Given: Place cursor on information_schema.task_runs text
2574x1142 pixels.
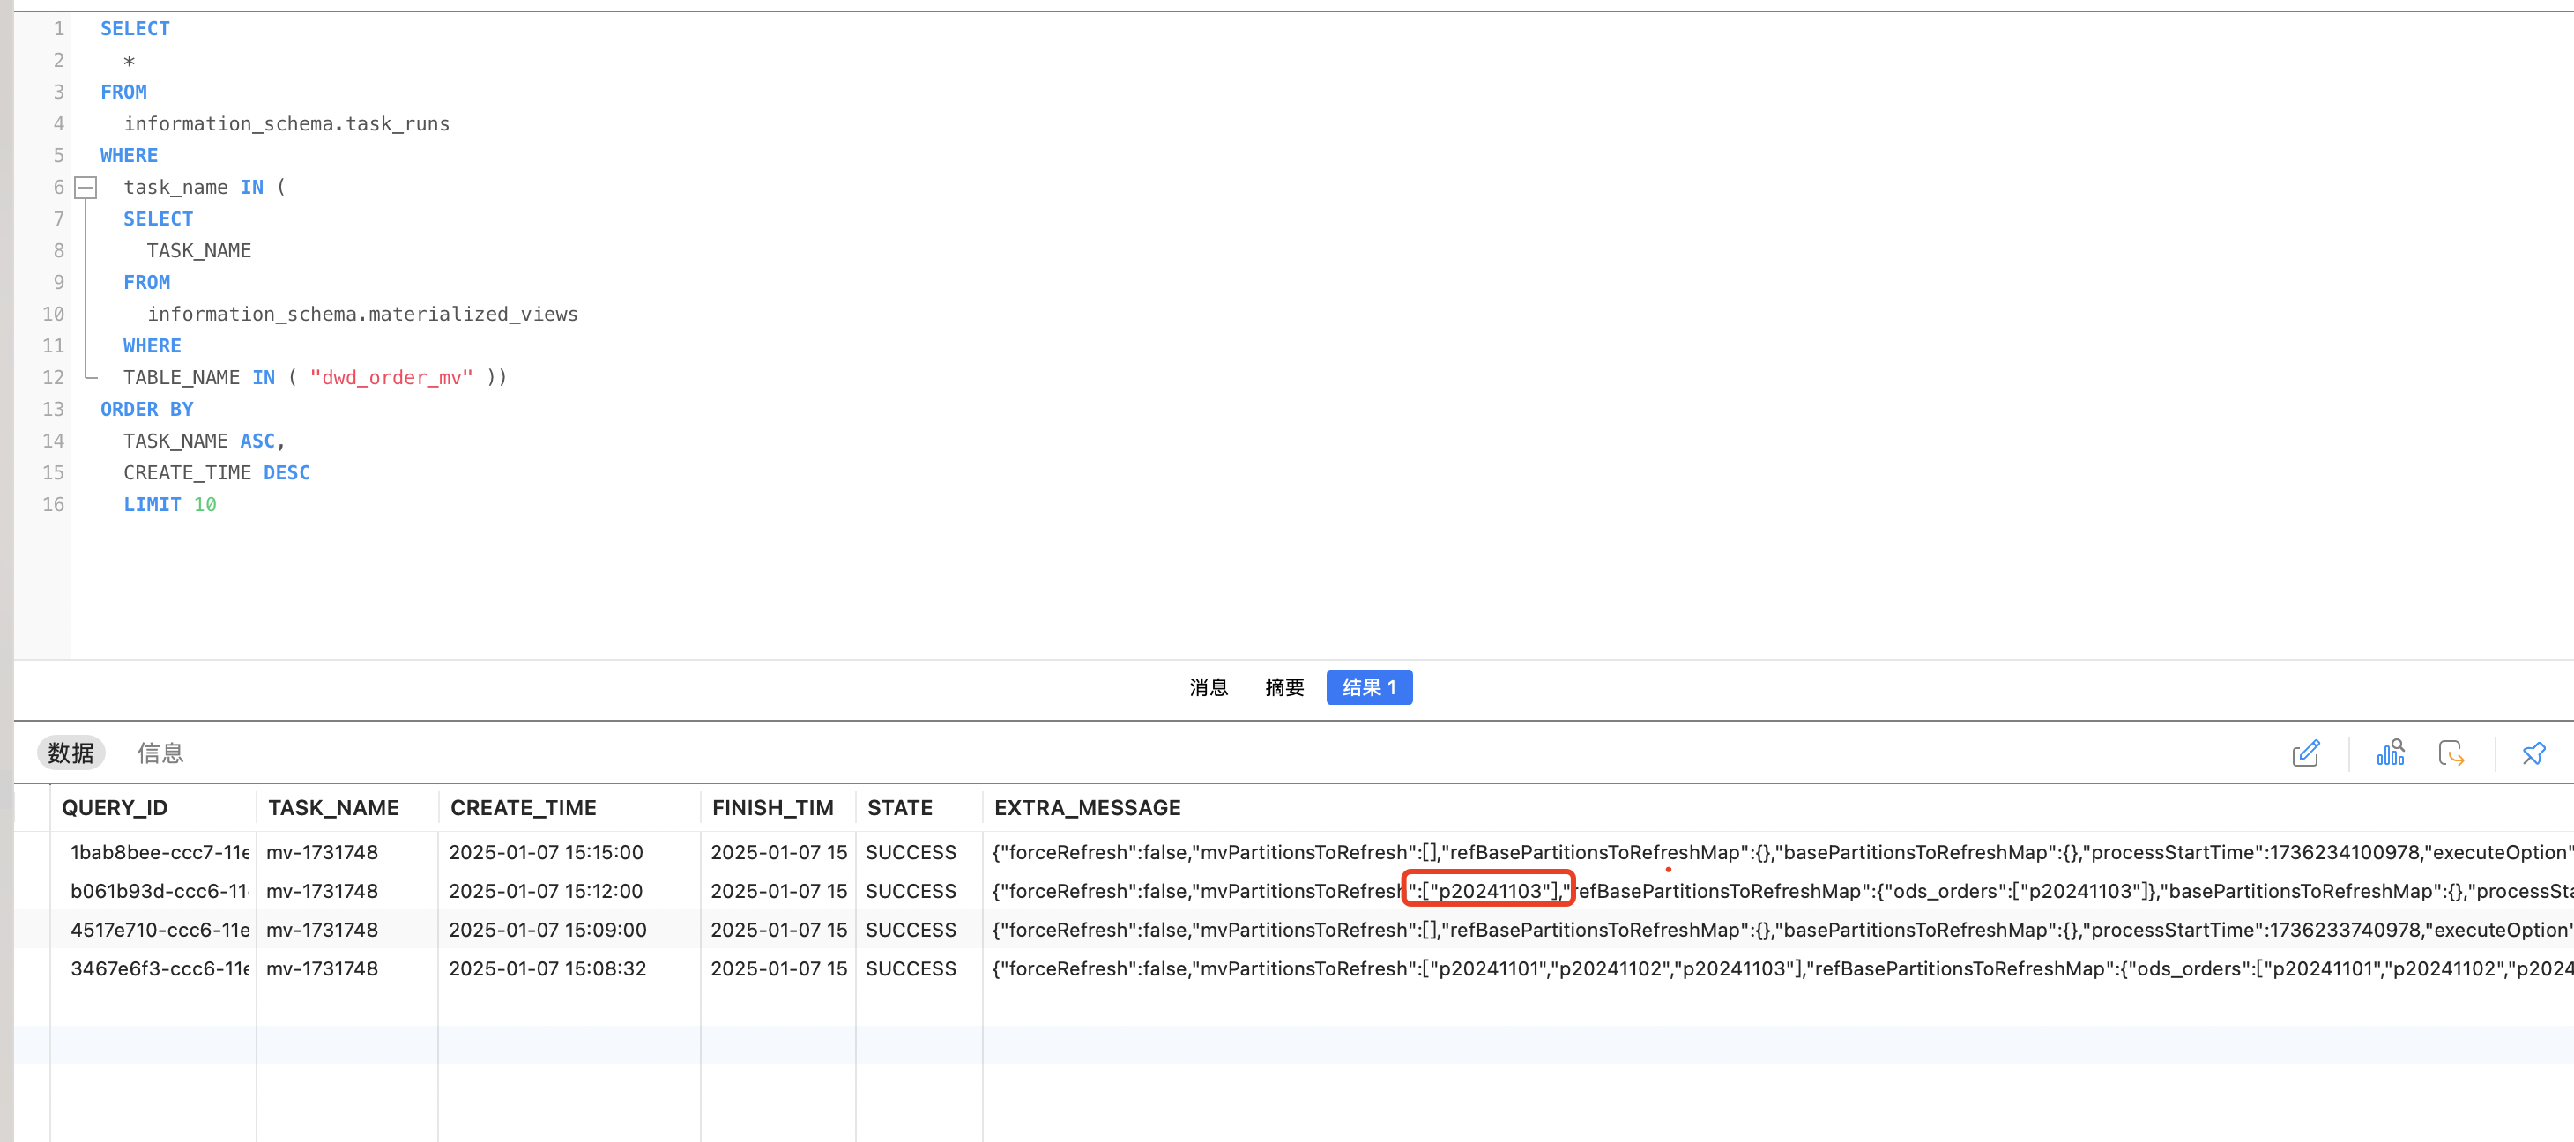Looking at the screenshot, I should [286, 124].
